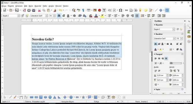The width and height of the screenshot is (193, 104).
Task: Click the New document icon
Action: 5,10
